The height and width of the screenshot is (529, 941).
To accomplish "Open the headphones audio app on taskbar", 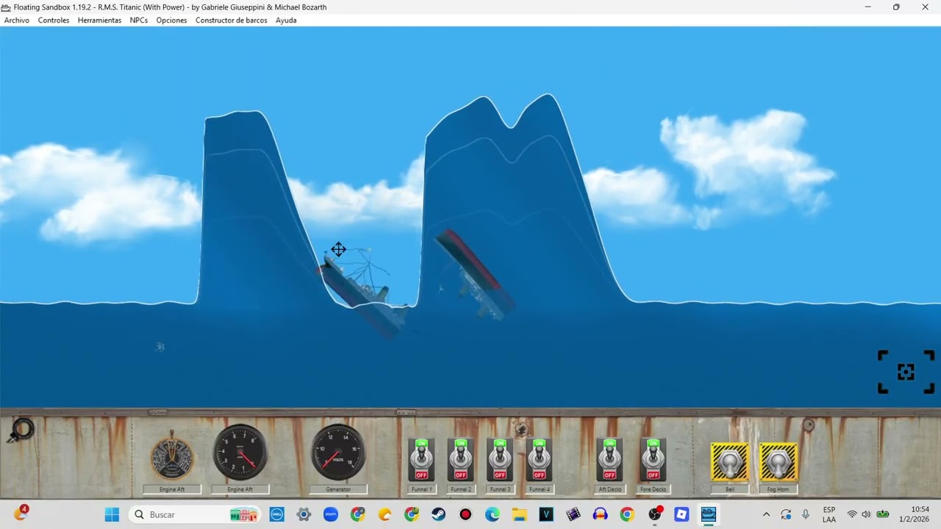I will 600,514.
